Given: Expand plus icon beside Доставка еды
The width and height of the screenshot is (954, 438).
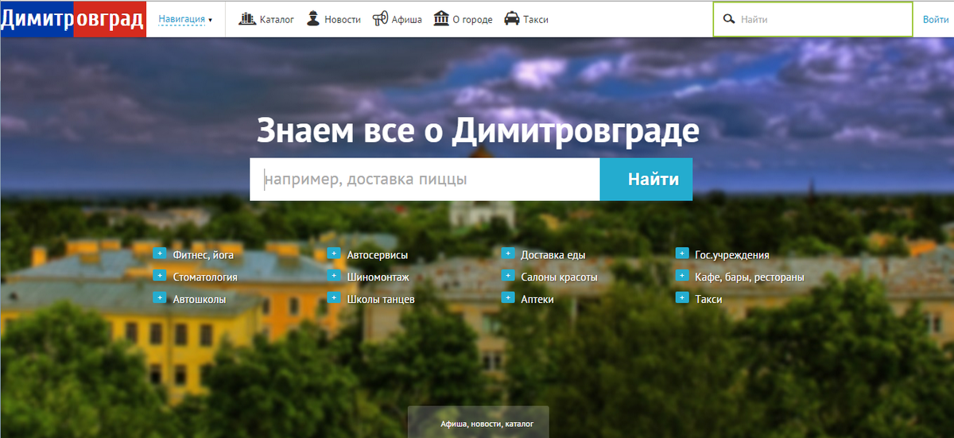Looking at the screenshot, I should click(507, 254).
